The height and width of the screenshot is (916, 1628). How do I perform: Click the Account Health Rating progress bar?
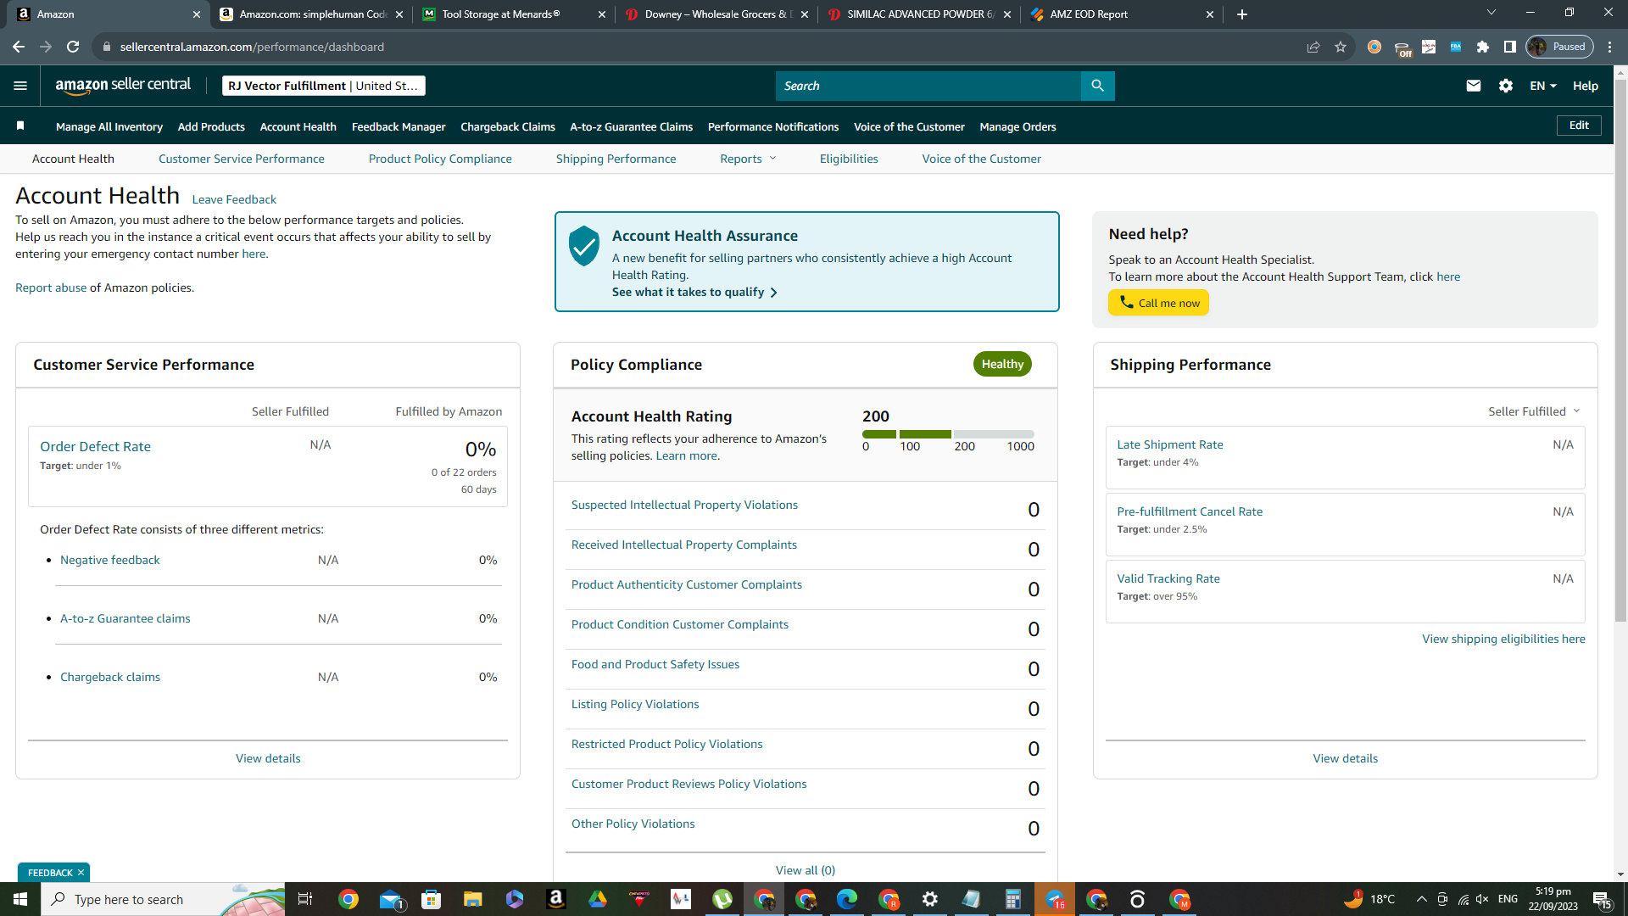click(948, 434)
